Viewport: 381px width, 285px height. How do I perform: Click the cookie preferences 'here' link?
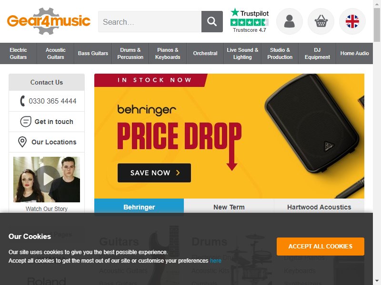[x=216, y=261]
